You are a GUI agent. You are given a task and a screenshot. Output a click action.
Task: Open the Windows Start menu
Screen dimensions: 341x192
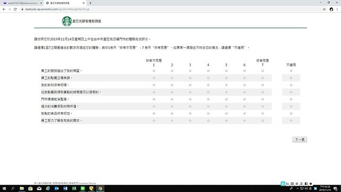pyautogui.click(x=4, y=188)
